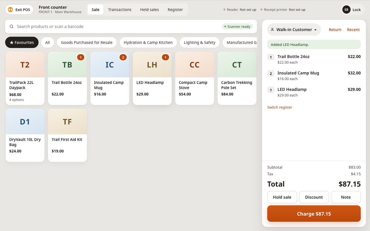Select the All category filter
This screenshot has height=231, width=370.
48,42
